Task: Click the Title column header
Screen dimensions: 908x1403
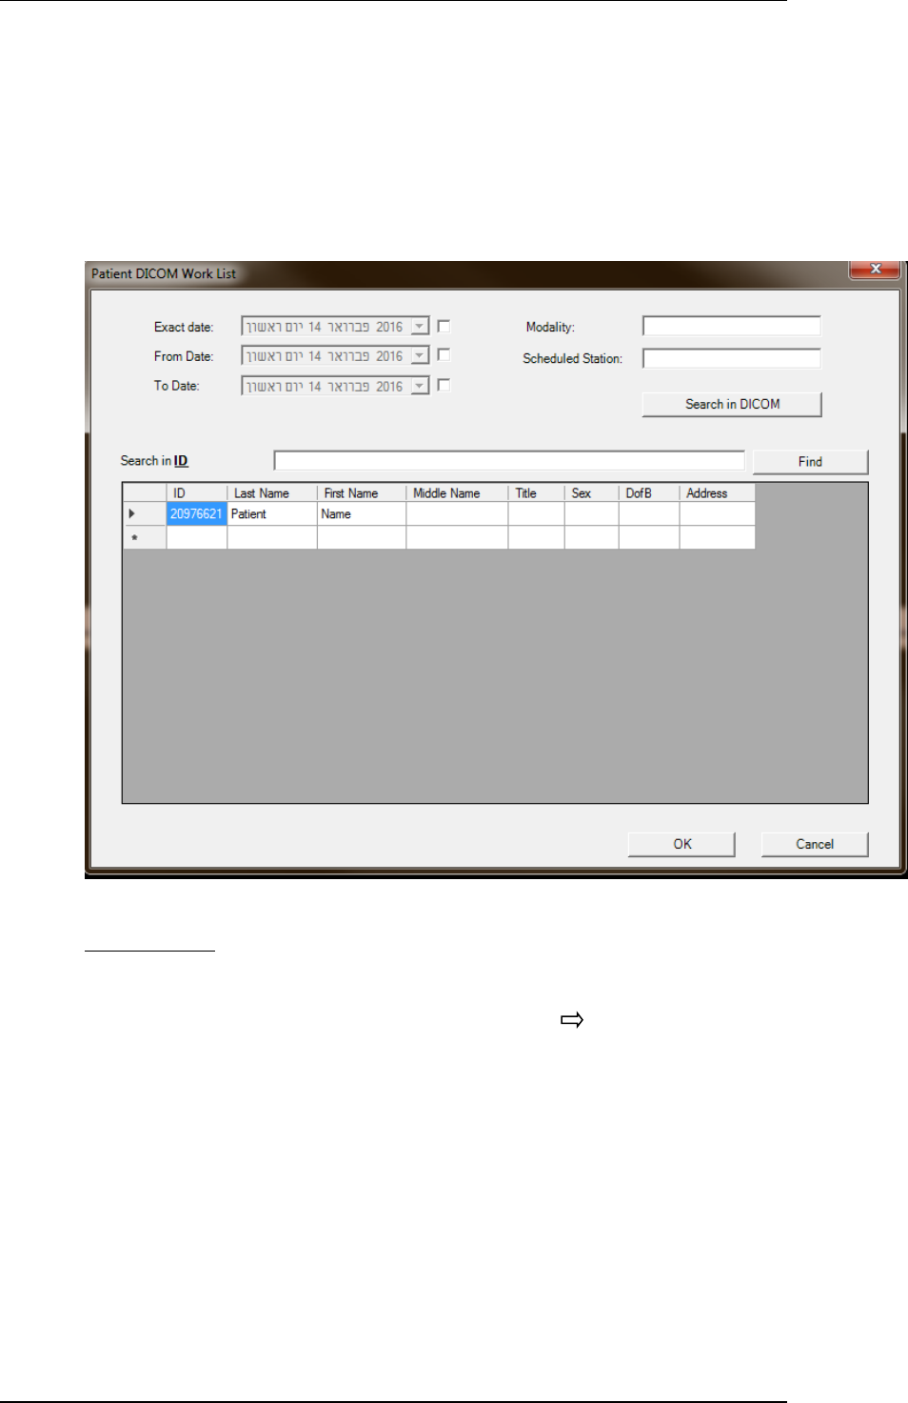Action: pos(536,493)
